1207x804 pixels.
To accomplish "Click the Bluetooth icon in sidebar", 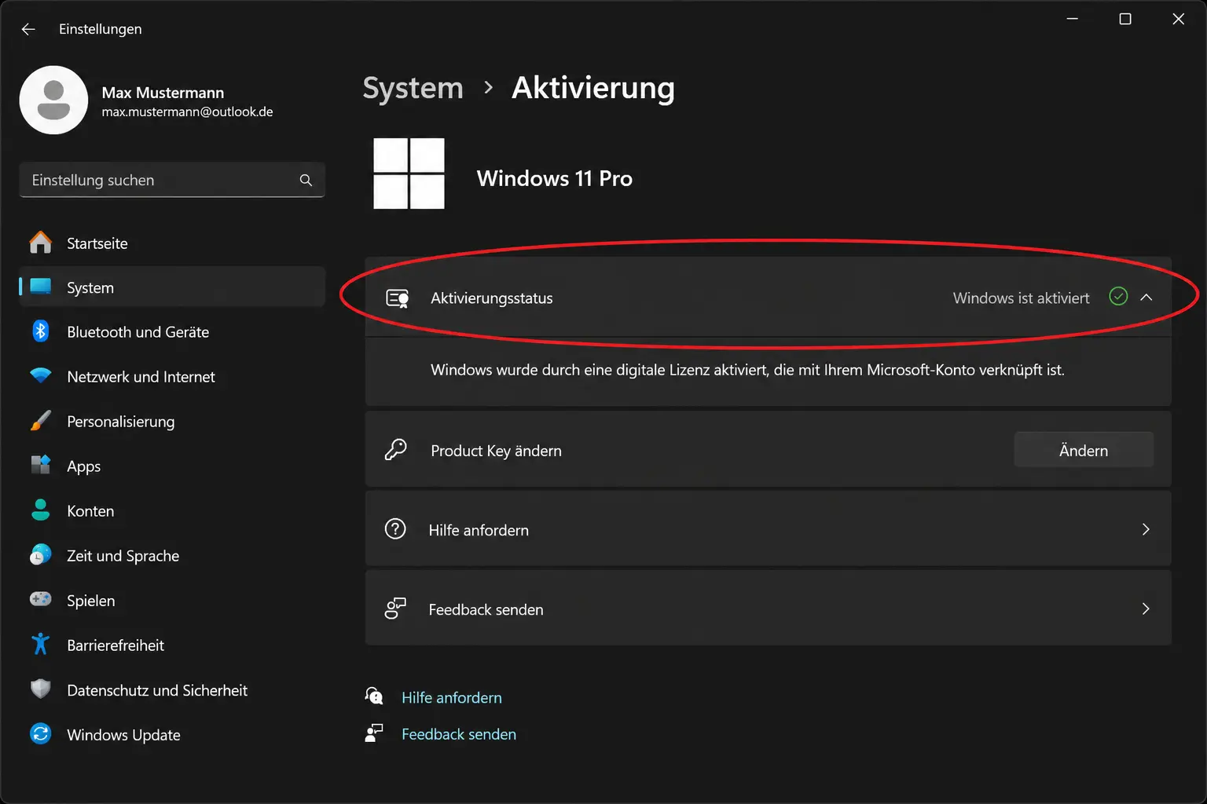I will (x=41, y=331).
